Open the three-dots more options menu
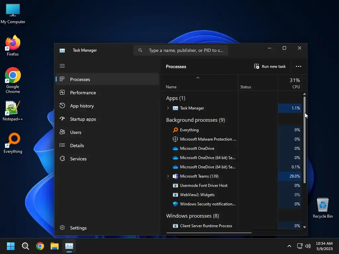This screenshot has height=254, width=339. pyautogui.click(x=298, y=66)
